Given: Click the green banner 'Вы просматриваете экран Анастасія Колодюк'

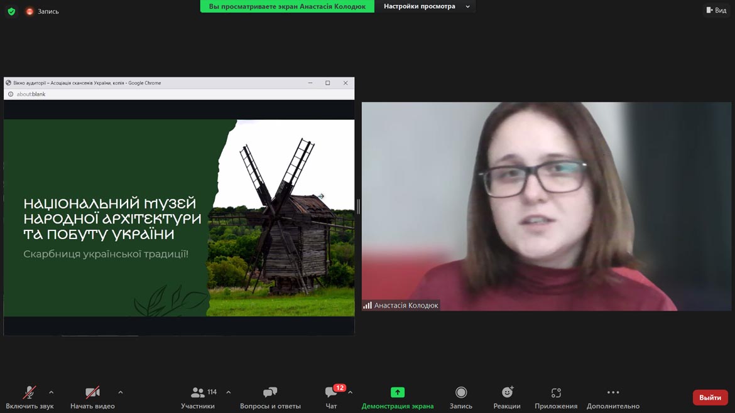Looking at the screenshot, I should [x=287, y=6].
